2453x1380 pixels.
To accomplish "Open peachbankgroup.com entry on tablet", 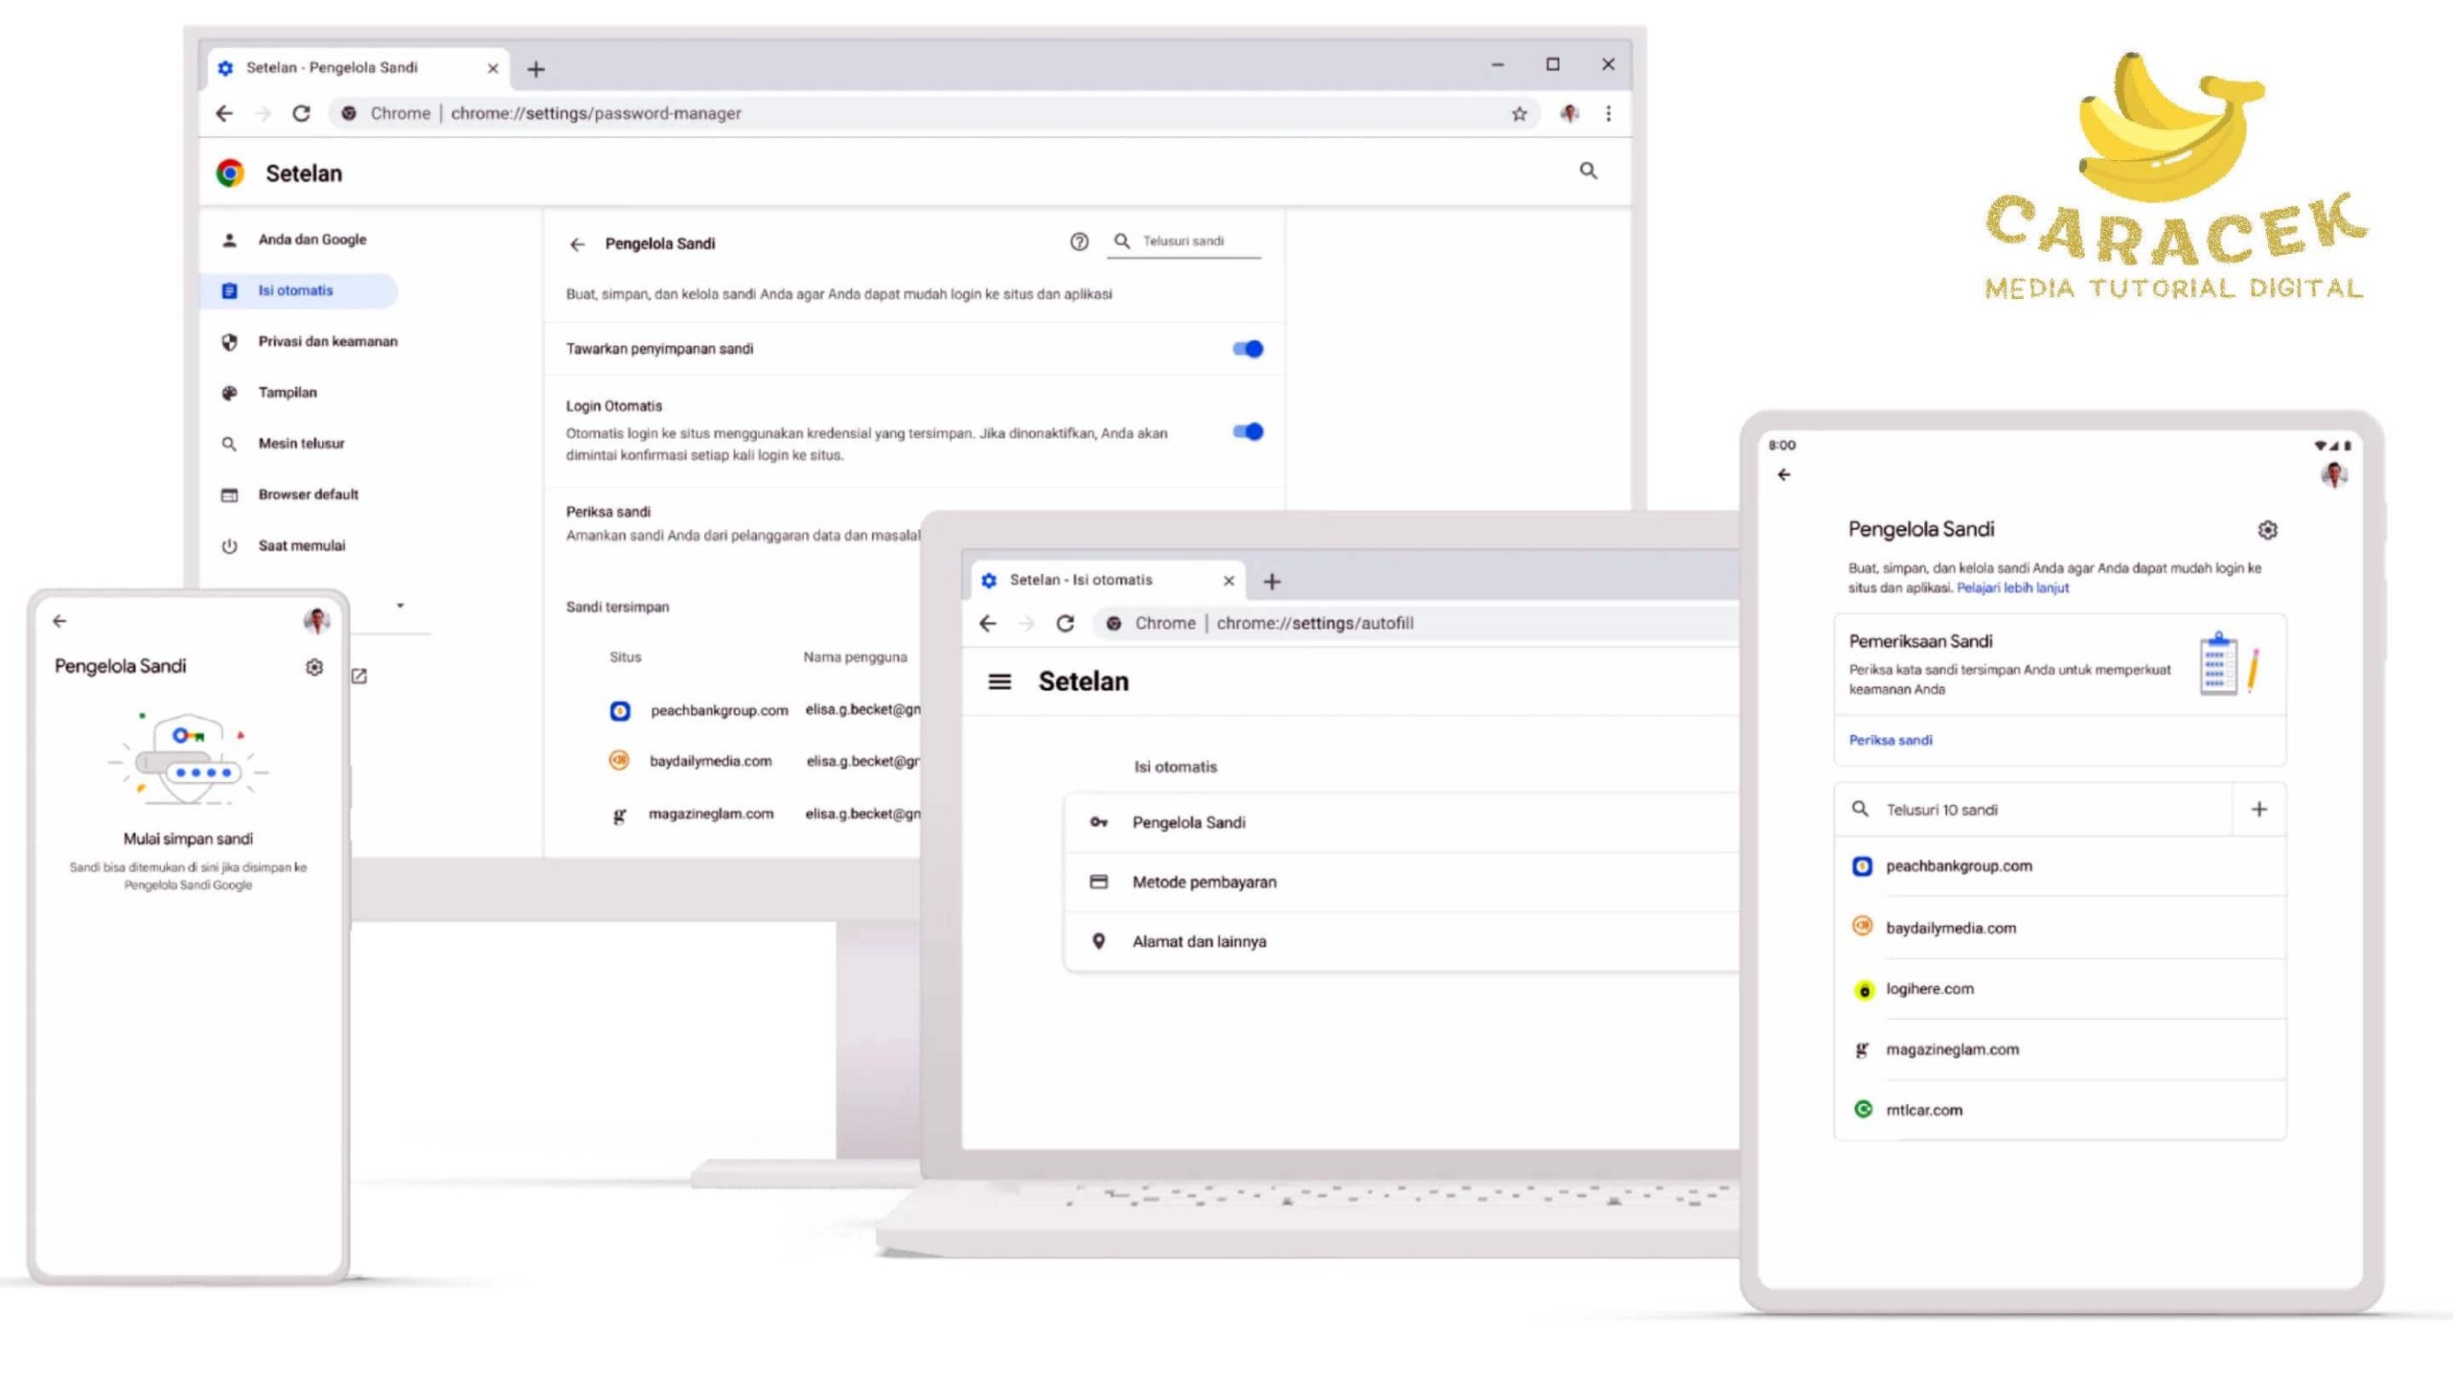I will coord(2060,866).
